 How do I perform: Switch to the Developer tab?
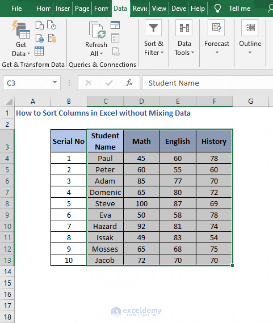click(x=178, y=9)
